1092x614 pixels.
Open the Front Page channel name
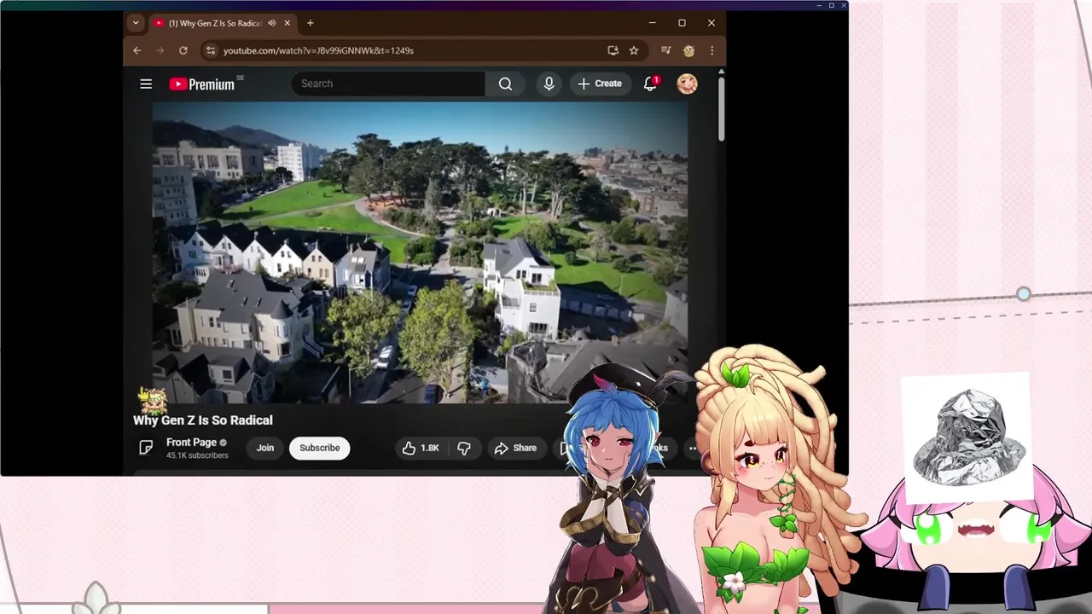click(191, 442)
